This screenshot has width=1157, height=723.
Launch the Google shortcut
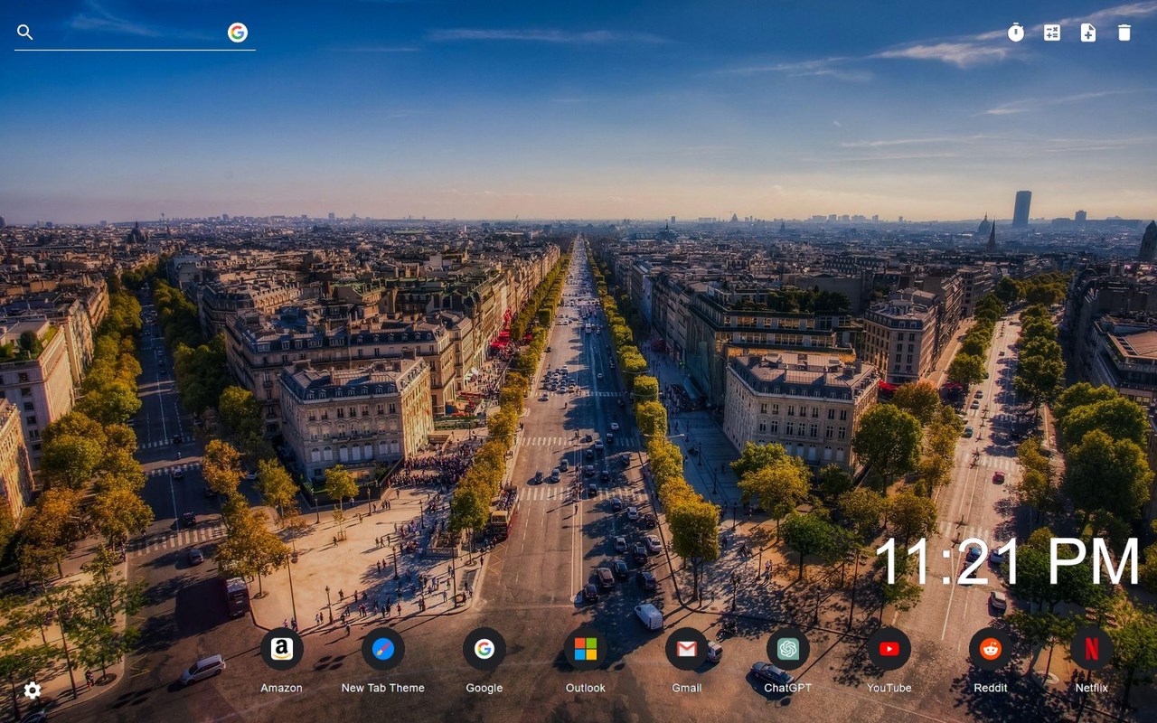(x=484, y=649)
